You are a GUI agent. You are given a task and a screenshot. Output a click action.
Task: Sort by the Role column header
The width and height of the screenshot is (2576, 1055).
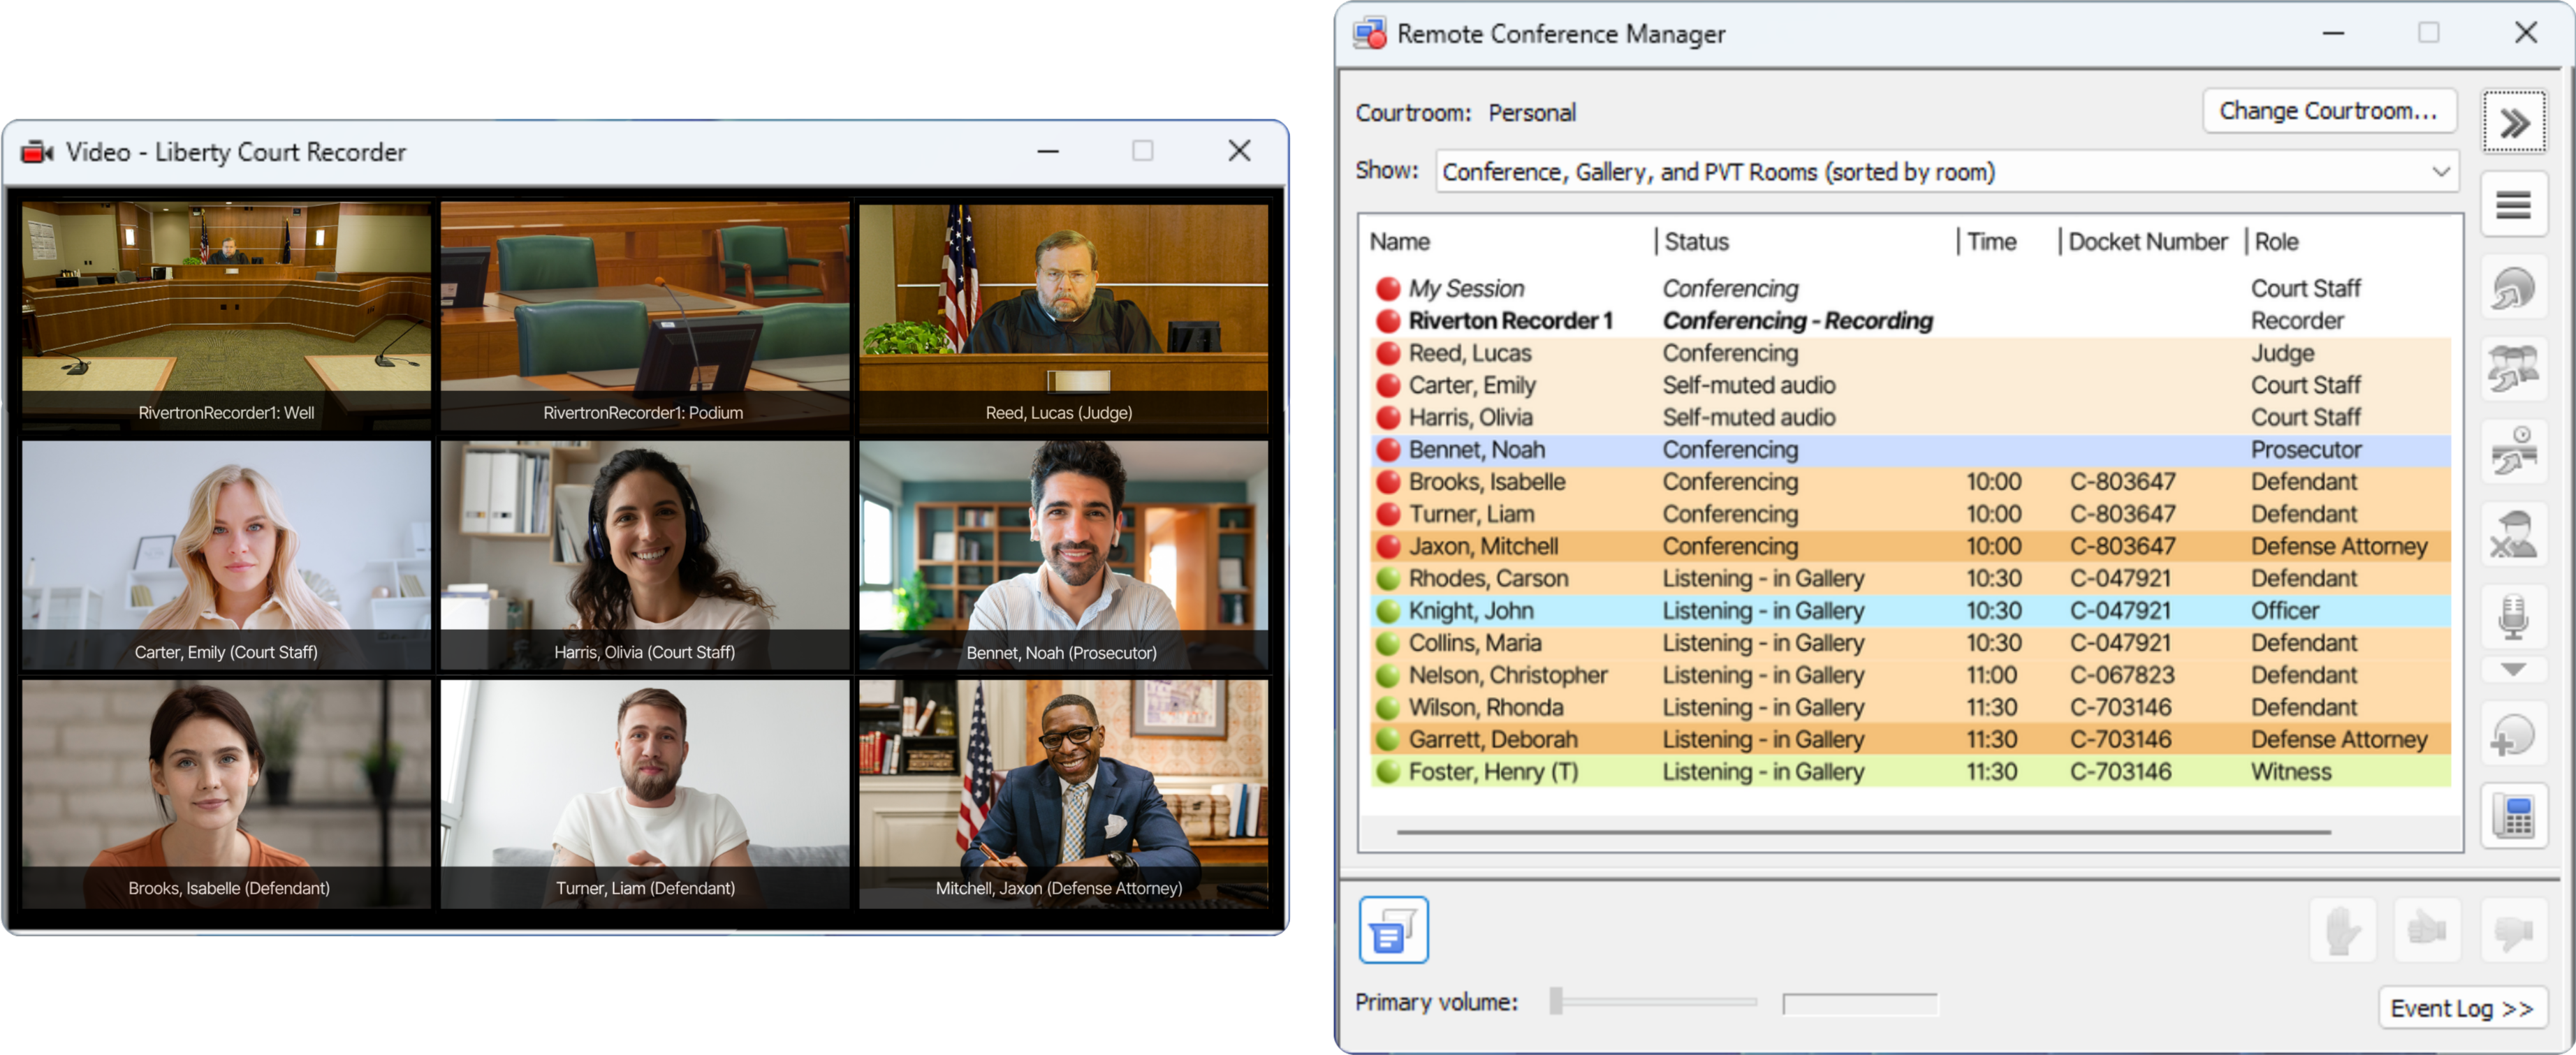coord(2277,242)
